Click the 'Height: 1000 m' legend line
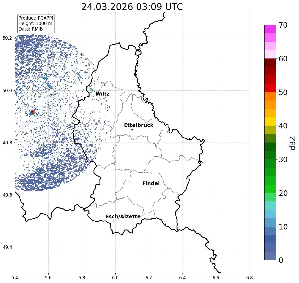The width and height of the screenshot is (299, 283). pos(35,23)
